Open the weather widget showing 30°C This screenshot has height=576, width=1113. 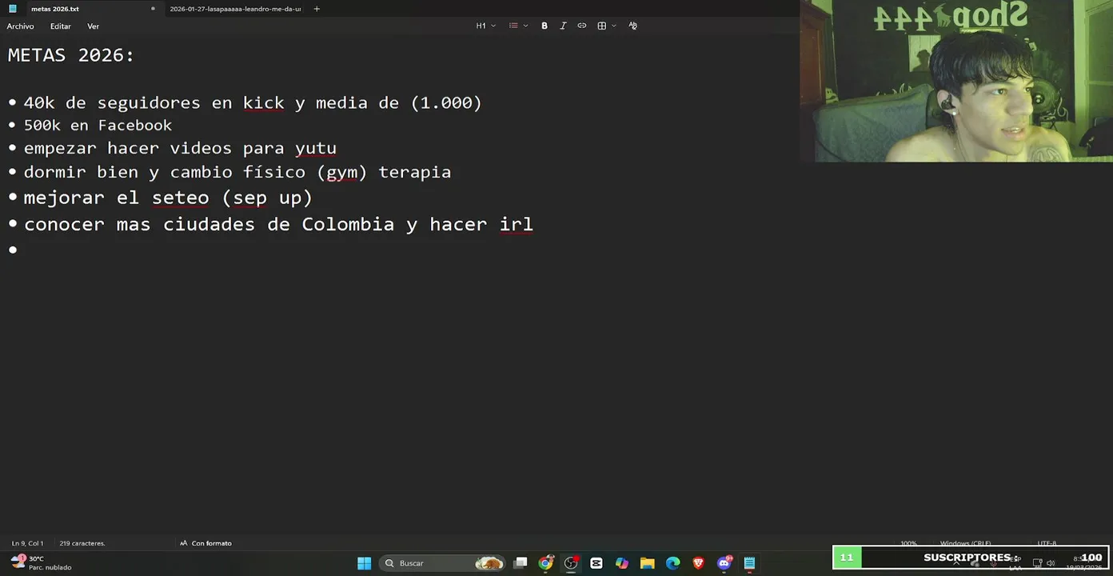pos(42,563)
